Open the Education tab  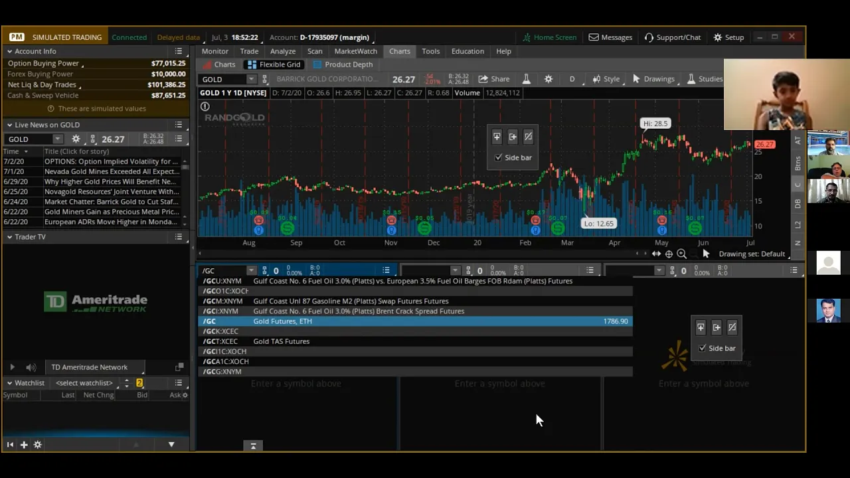coord(467,51)
